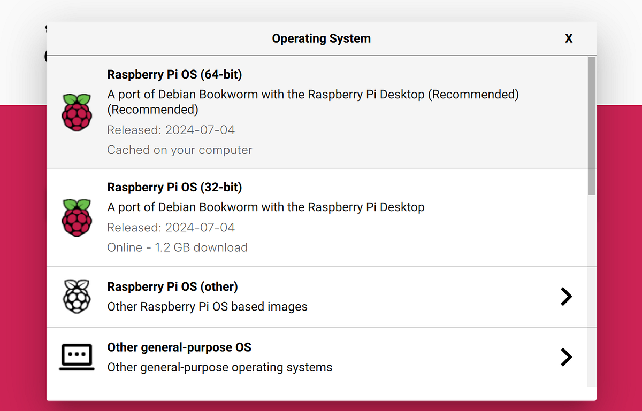This screenshot has height=411, width=642.
Task: Click the icon beside 'Other general-purpose operating systems'
Action: tap(77, 356)
